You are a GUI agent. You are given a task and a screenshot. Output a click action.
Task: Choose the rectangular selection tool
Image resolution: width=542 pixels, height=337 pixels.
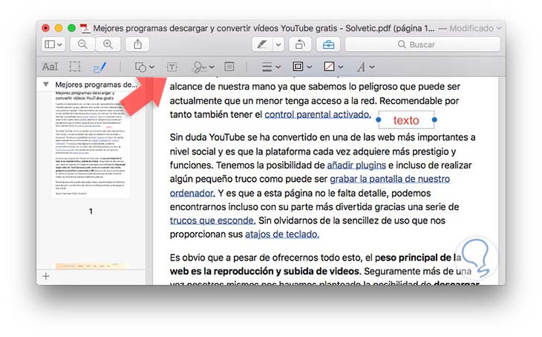coord(75,66)
